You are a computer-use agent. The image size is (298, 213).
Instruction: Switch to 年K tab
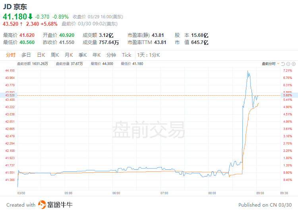pos(97,55)
